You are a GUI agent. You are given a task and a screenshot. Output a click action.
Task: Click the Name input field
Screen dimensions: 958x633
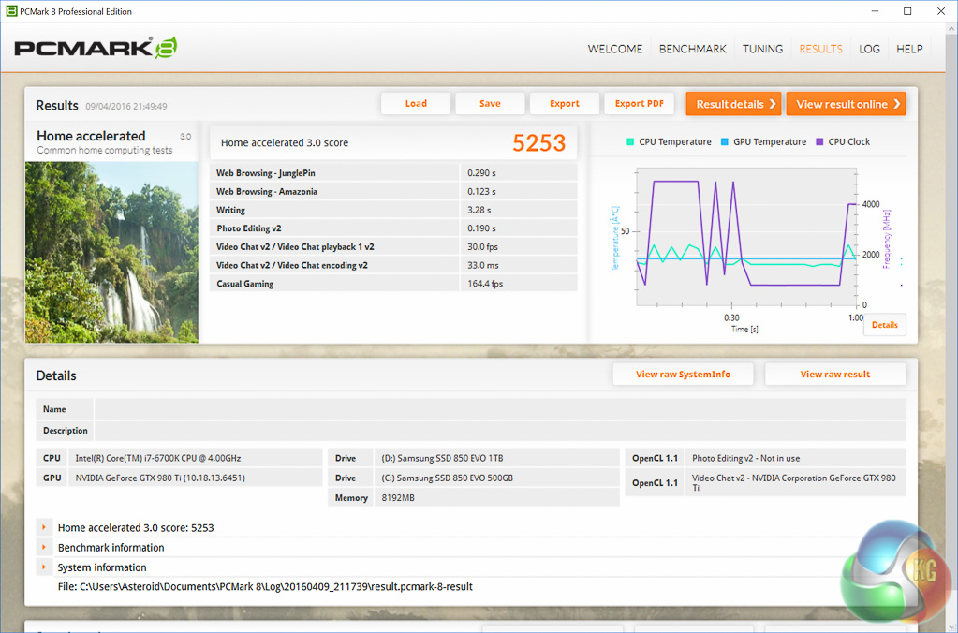click(499, 409)
